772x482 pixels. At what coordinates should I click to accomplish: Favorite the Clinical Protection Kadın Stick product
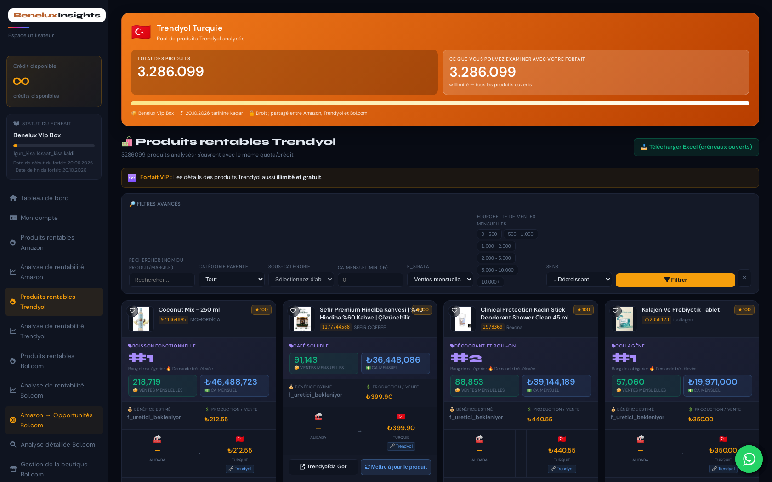(454, 311)
